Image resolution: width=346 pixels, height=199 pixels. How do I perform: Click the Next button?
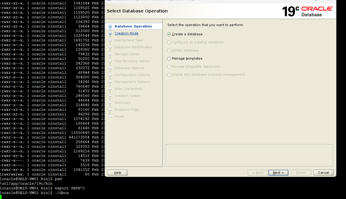tap(278, 173)
